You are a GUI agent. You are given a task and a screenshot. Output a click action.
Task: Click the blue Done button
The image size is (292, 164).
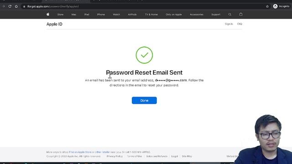pos(144,100)
